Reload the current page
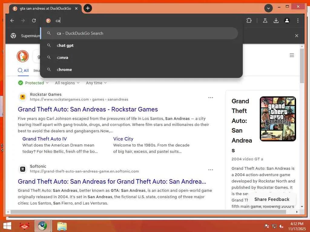Image resolution: width=310 pixels, height=232 pixels. click(34, 21)
